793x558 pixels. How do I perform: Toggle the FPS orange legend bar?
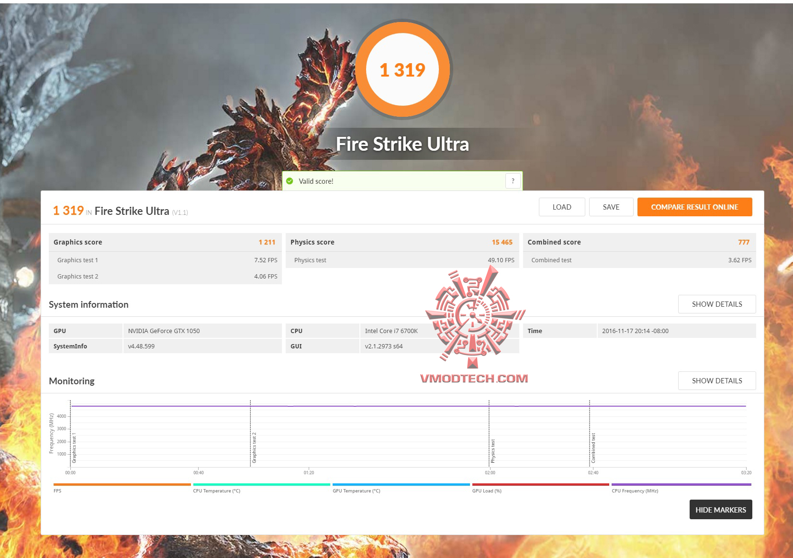point(122,484)
